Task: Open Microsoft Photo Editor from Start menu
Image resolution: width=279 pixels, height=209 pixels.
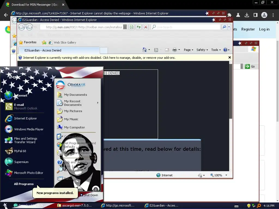Action: (x=24, y=173)
